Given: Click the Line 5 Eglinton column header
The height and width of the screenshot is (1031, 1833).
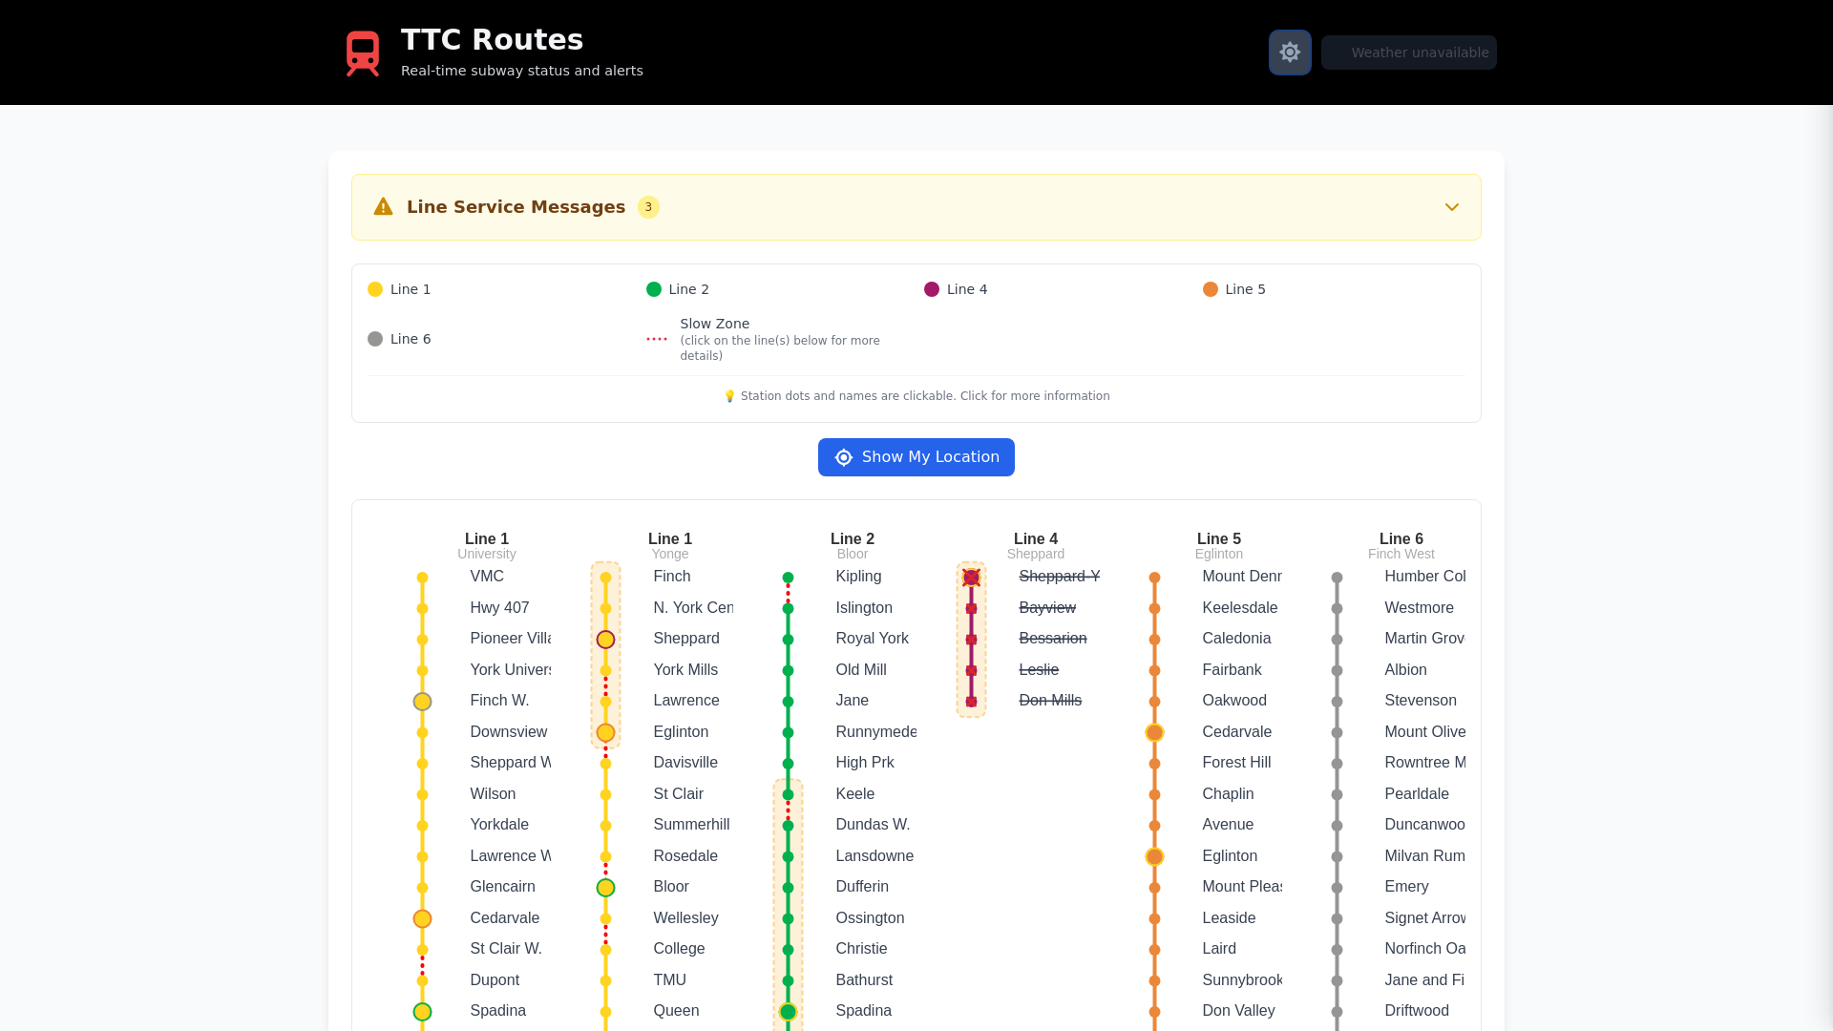Looking at the screenshot, I should coord(1219,546).
